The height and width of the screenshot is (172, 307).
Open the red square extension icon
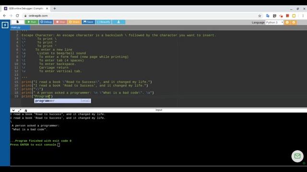pos(287,16)
